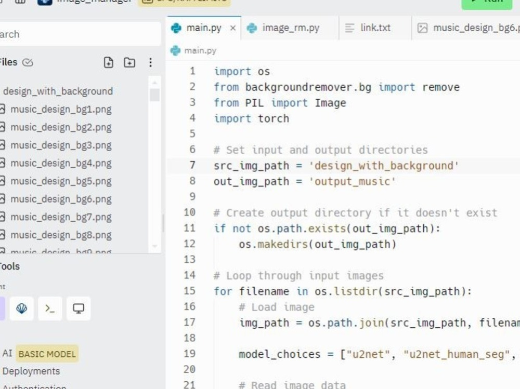Select the design_with_background folder
The image size is (520, 389).
(58, 91)
